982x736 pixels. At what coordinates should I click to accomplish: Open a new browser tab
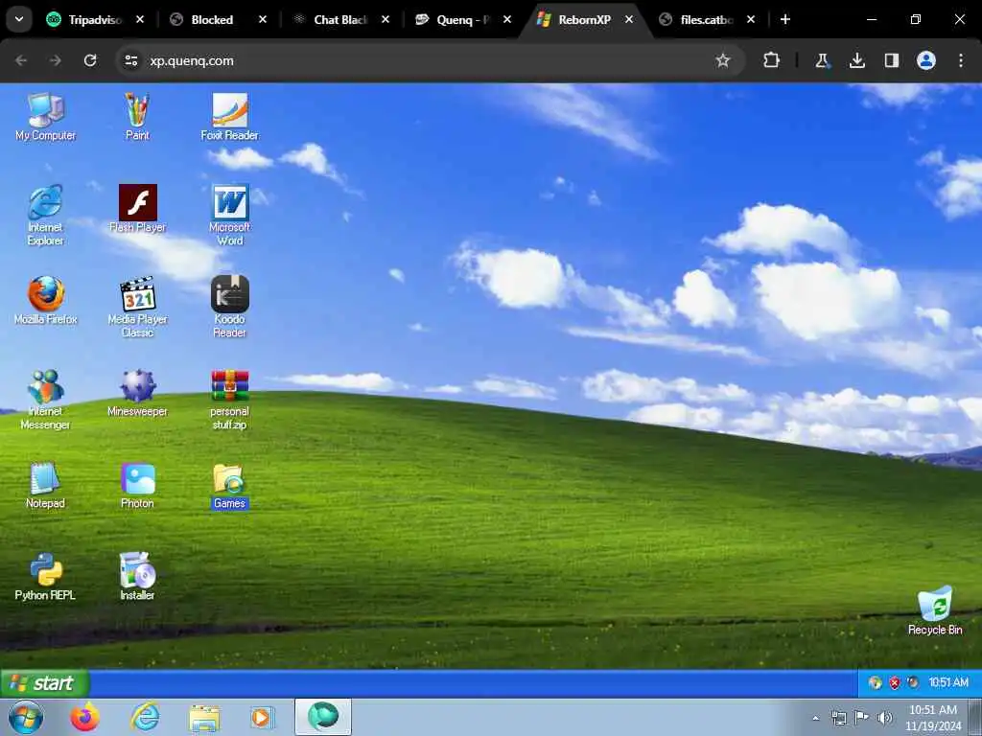tap(785, 19)
